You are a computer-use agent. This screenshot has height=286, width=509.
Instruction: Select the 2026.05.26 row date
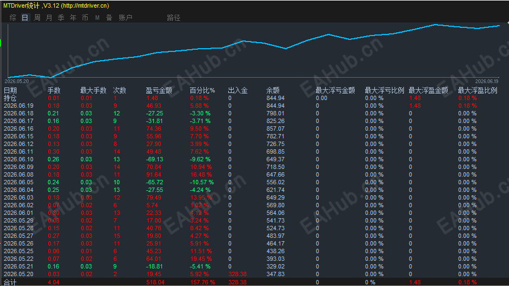click(x=19, y=243)
